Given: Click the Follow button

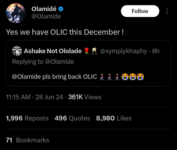Looking at the screenshot, I should 140,11.
